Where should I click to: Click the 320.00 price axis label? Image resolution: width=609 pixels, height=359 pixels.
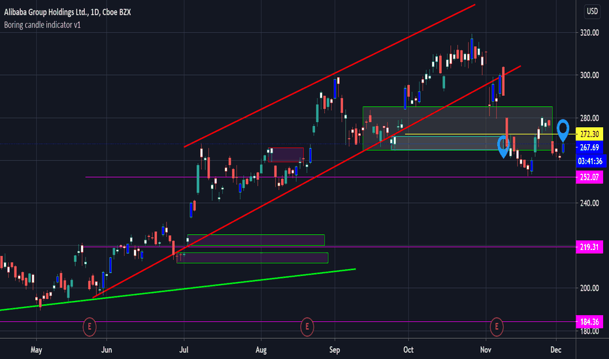coord(589,33)
